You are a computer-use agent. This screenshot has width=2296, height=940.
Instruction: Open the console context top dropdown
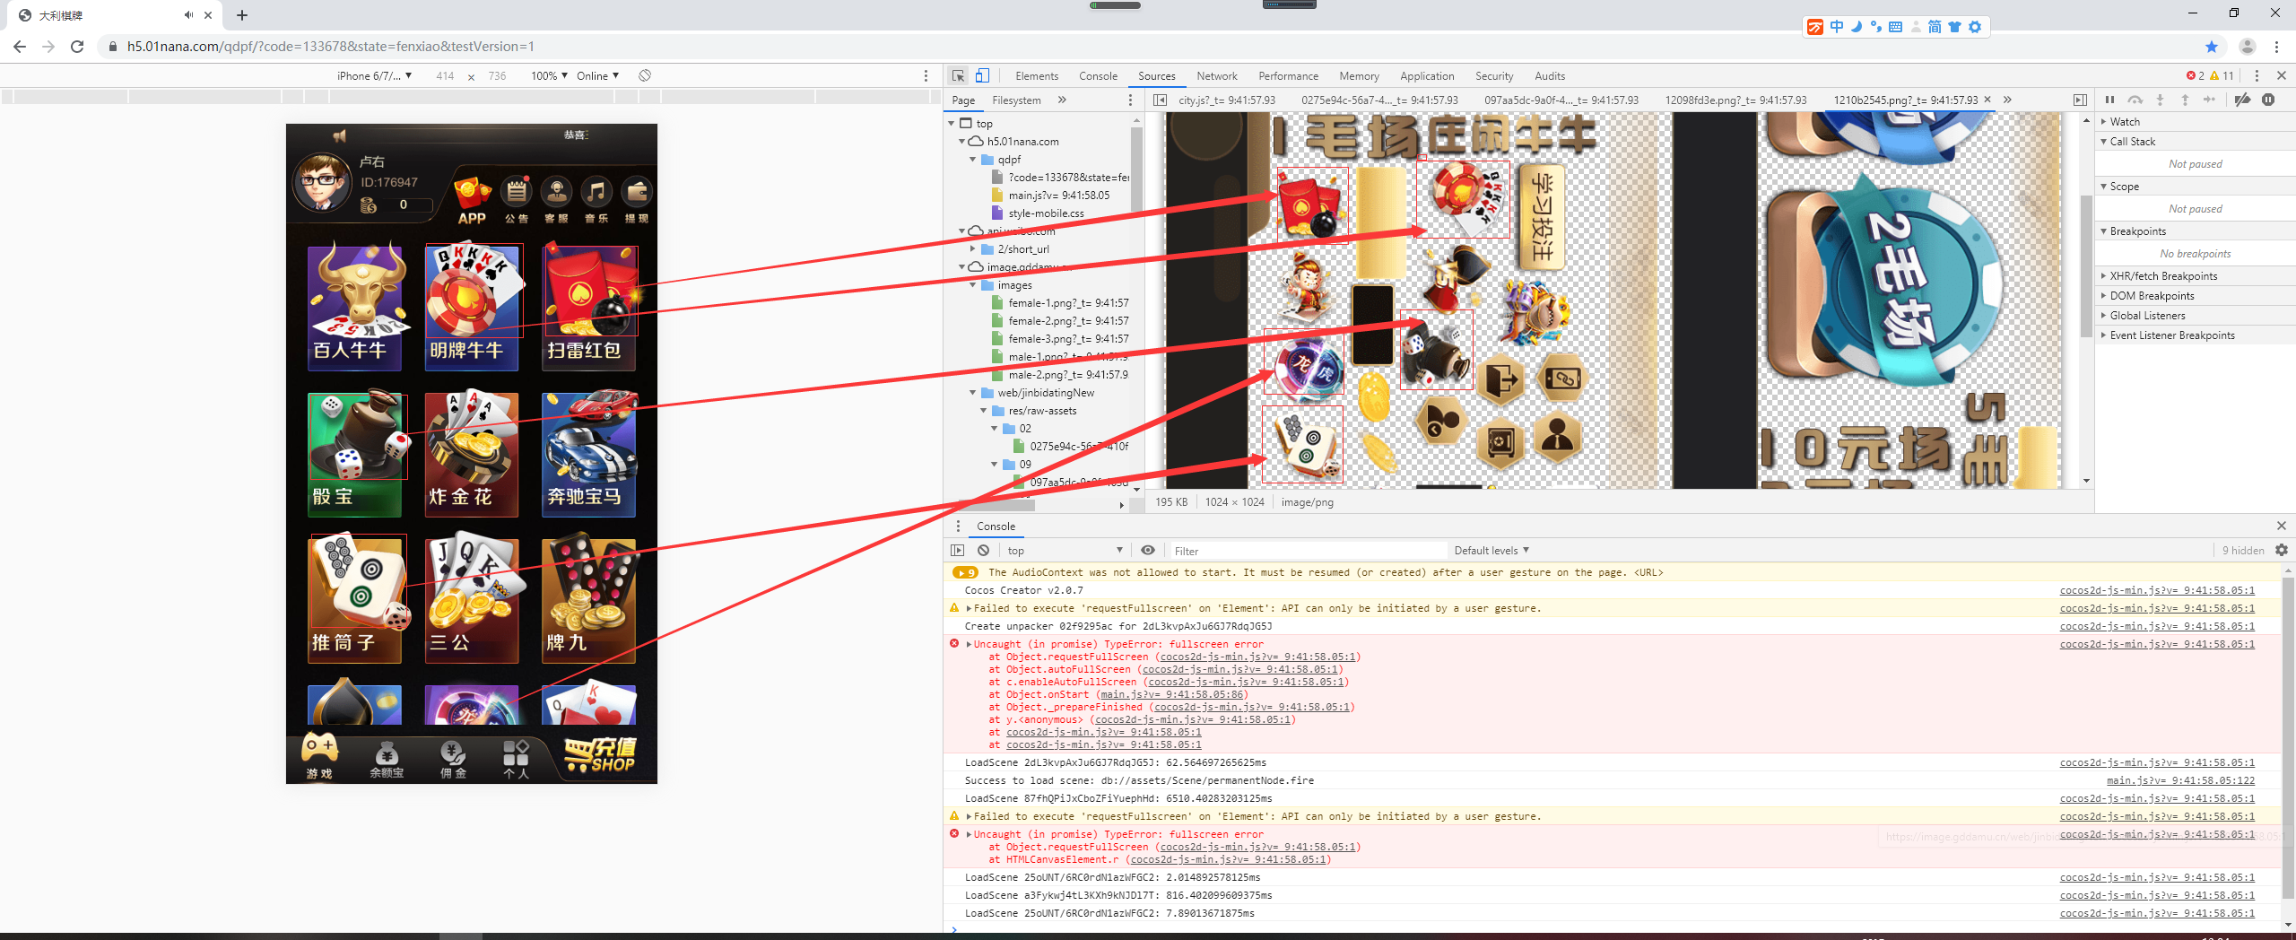1064,551
